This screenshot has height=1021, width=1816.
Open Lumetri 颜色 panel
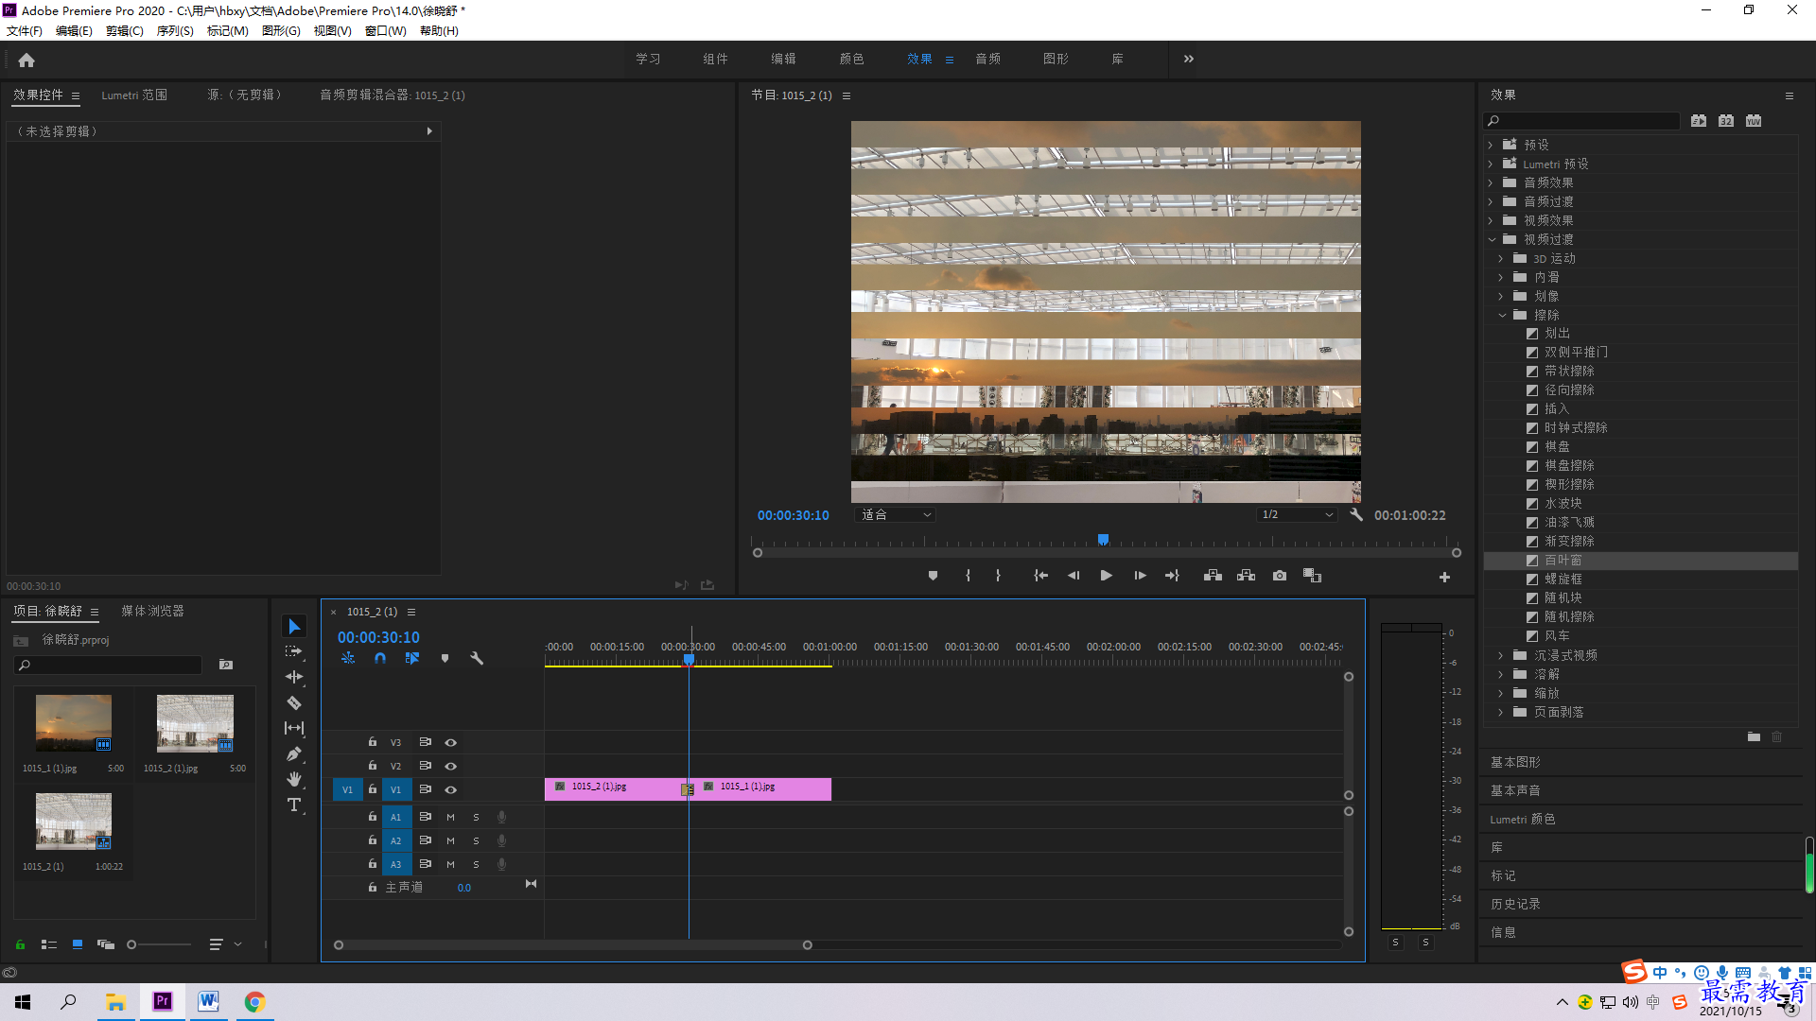(x=1523, y=820)
